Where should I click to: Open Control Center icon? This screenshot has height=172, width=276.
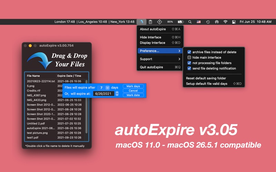234,22
